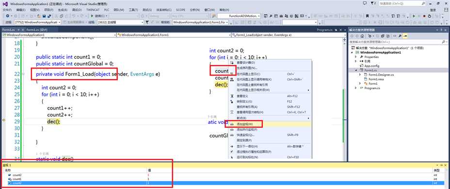450x189 pixels.
Task: Open the SCOPE menu
Action: coord(180,10)
